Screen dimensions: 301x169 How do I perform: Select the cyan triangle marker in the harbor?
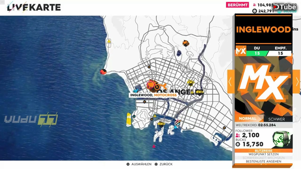[175, 127]
